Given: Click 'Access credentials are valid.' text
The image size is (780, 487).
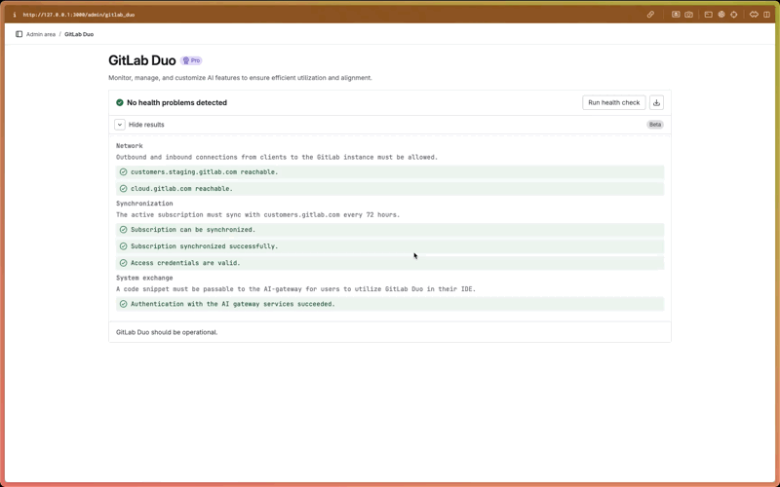Looking at the screenshot, I should 185,263.
